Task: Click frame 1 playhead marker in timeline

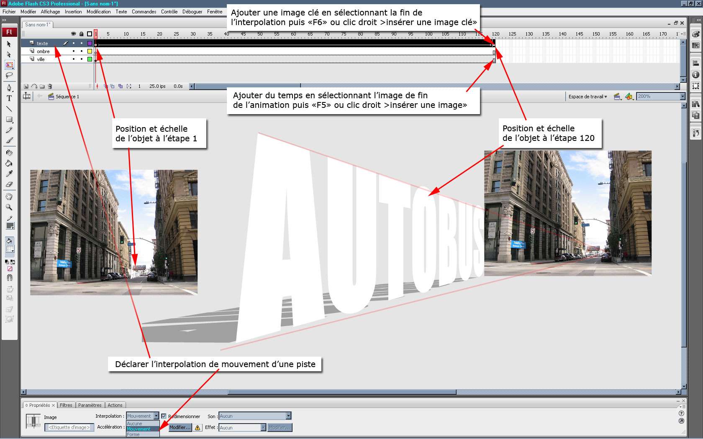Action: point(96,34)
